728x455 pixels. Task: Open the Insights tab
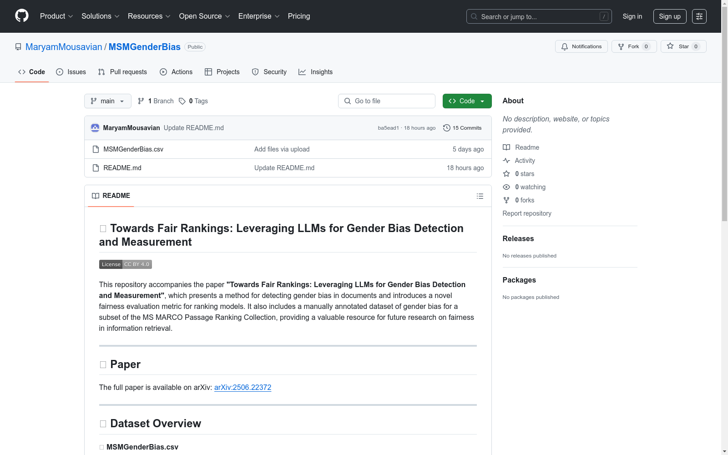coord(316,72)
